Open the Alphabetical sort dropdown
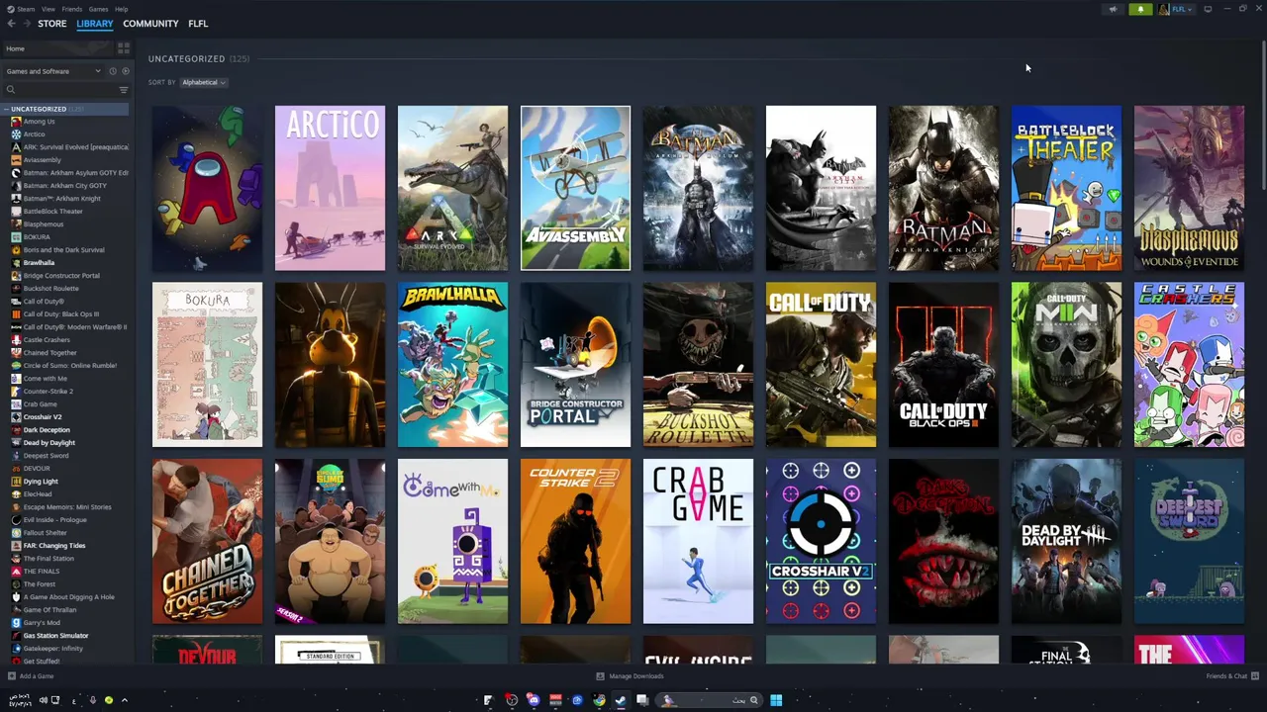 coord(204,82)
